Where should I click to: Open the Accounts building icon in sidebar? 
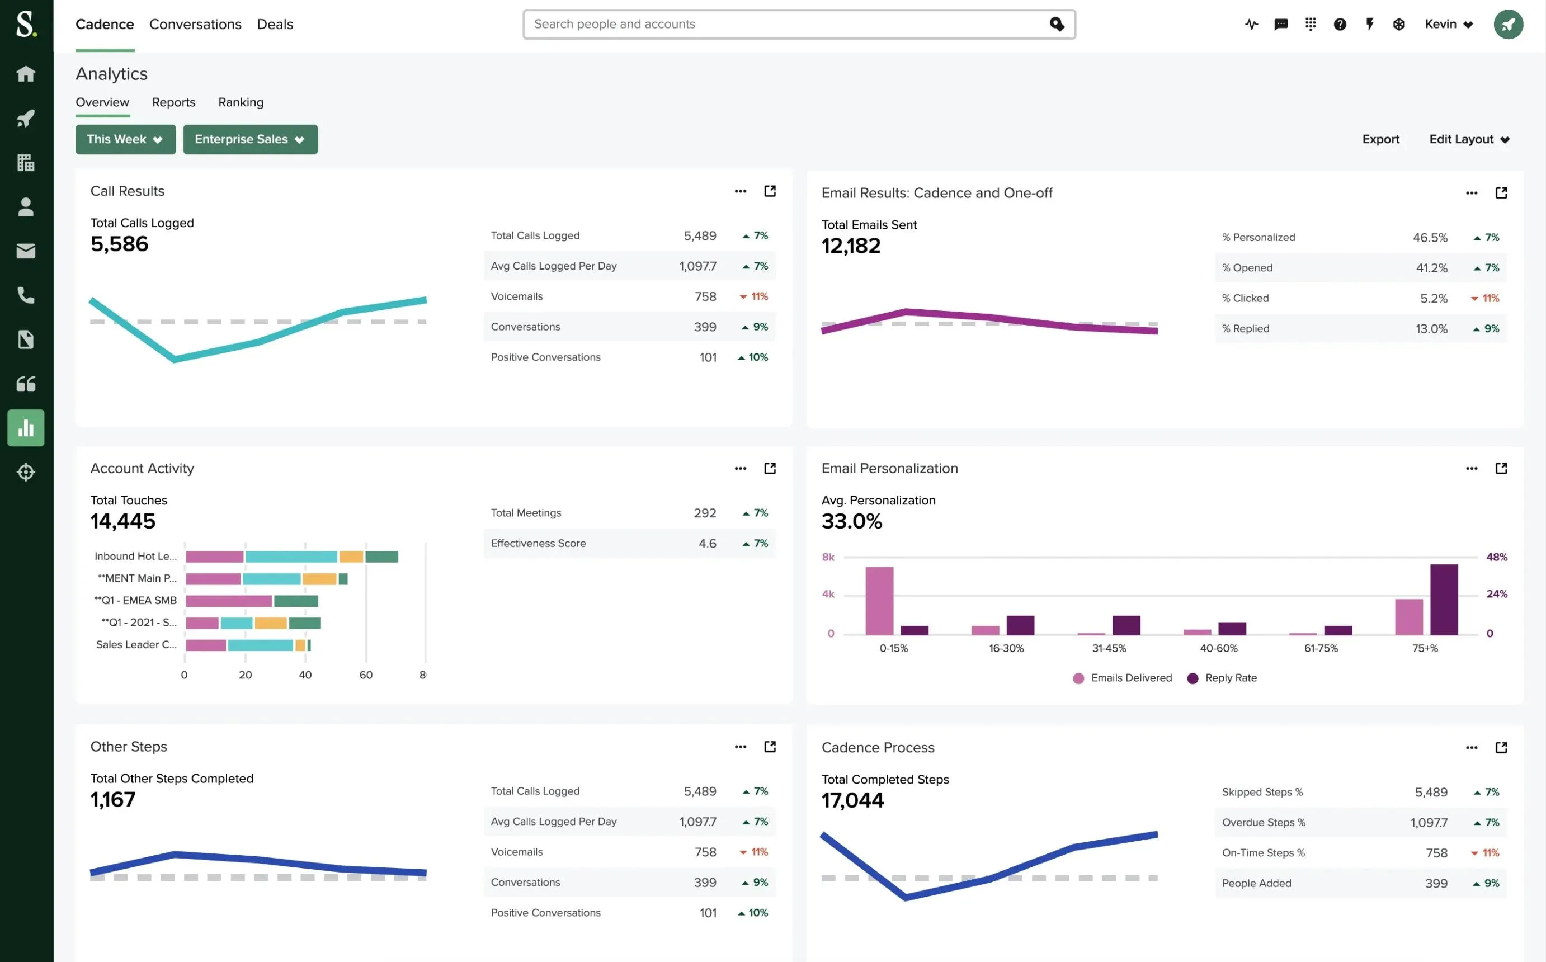tap(25, 163)
